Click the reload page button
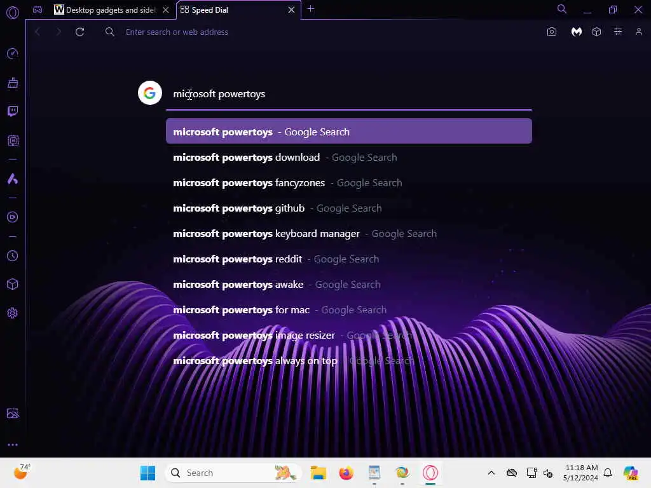This screenshot has height=488, width=651. click(79, 32)
